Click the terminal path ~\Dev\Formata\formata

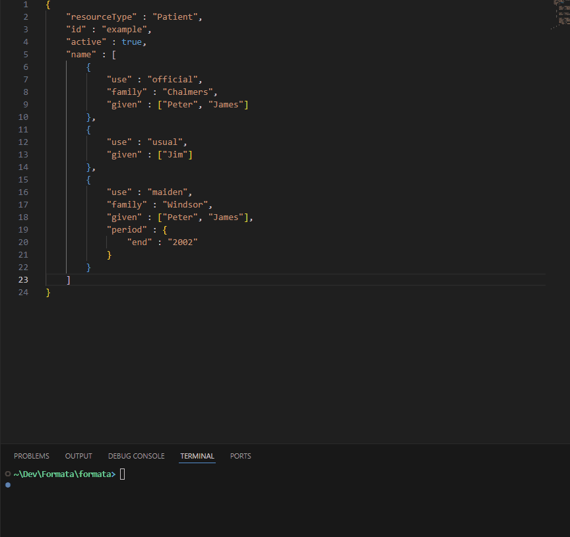click(x=64, y=474)
